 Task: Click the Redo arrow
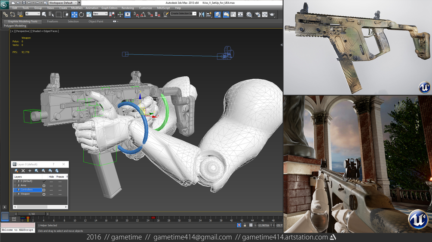click(37, 3)
